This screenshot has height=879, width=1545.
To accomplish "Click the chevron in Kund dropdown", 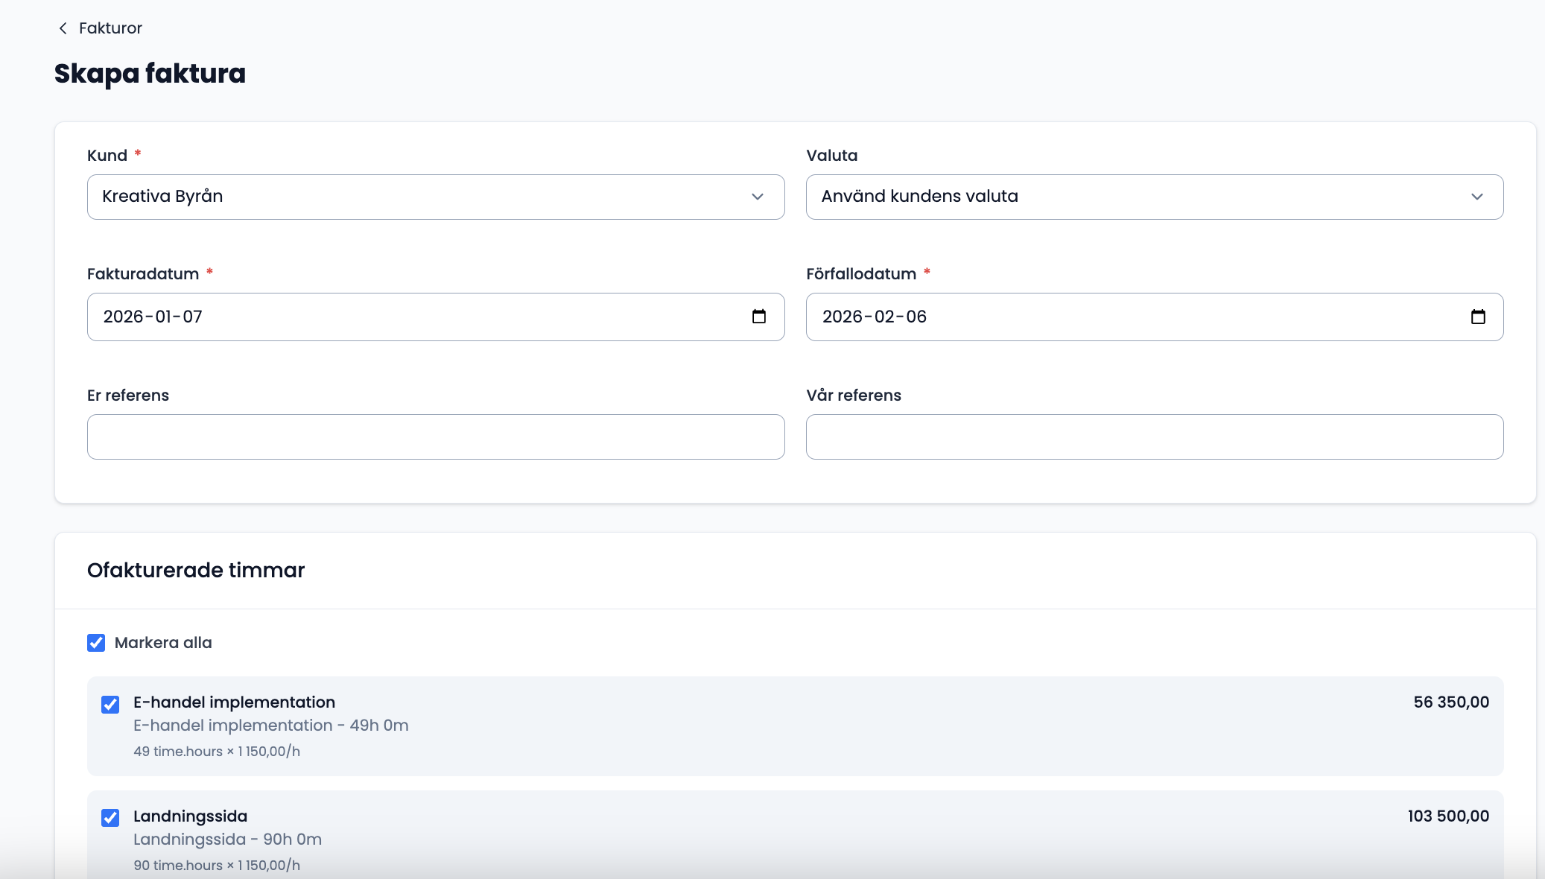I will coord(758,197).
